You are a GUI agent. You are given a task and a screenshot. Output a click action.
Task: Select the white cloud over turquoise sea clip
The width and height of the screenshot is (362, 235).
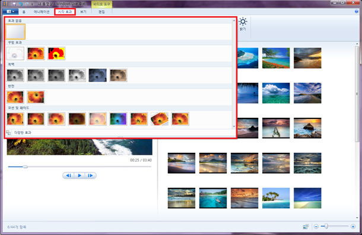[276, 93]
